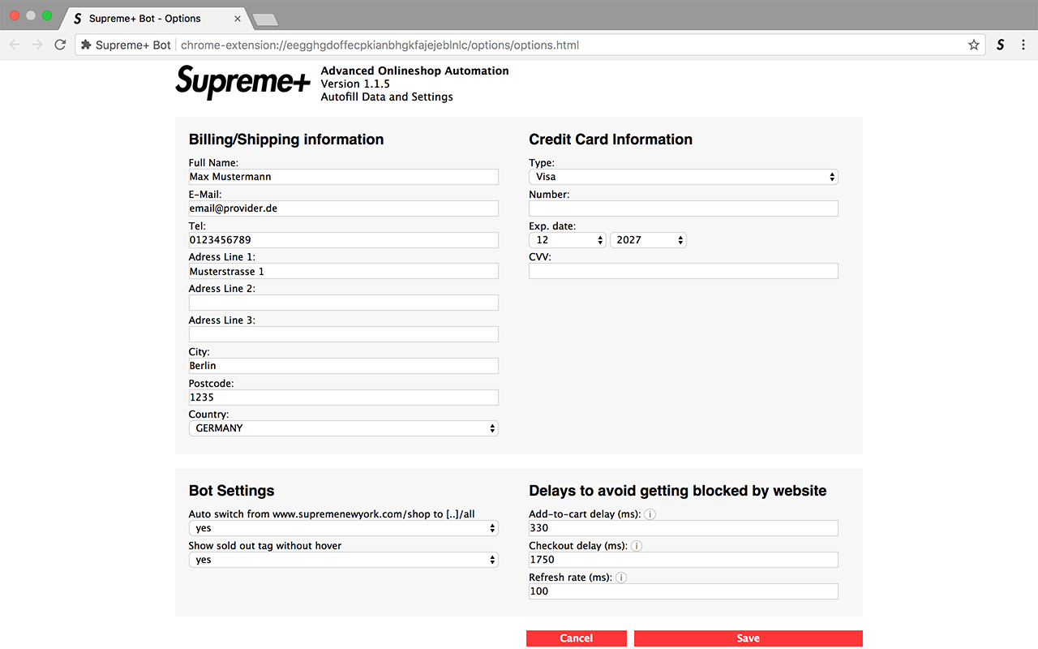Click the Version 1.1.5 text
The height and width of the screenshot is (649, 1038).
pos(355,84)
